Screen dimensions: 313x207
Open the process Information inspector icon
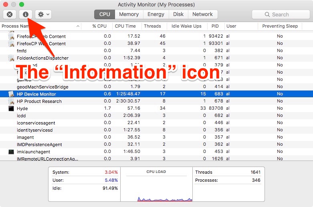coord(25,14)
